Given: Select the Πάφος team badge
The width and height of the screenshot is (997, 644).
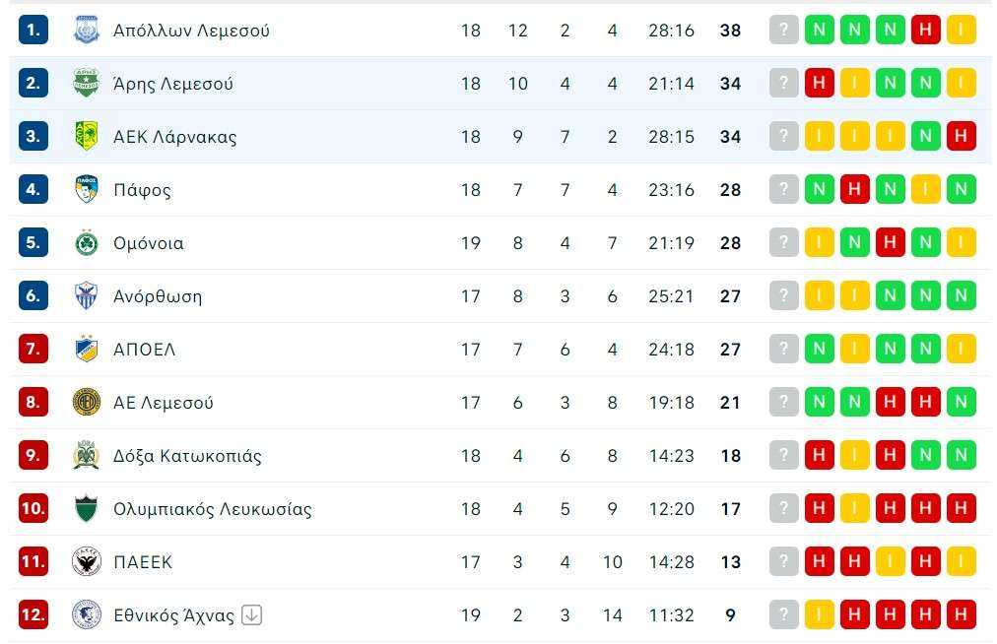Looking at the screenshot, I should click(87, 189).
